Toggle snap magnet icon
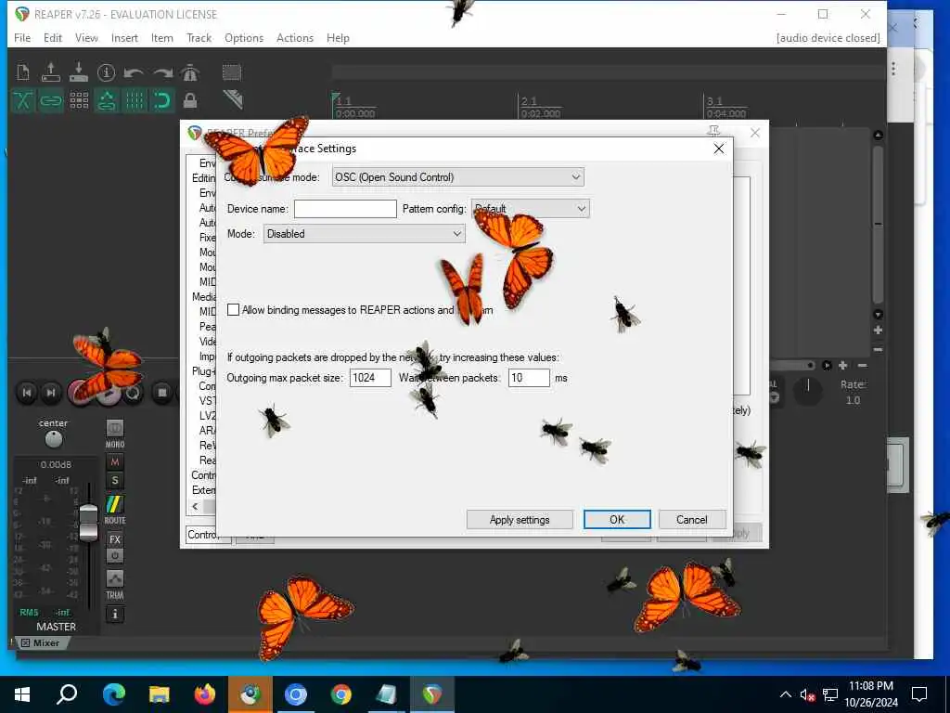 (x=162, y=100)
